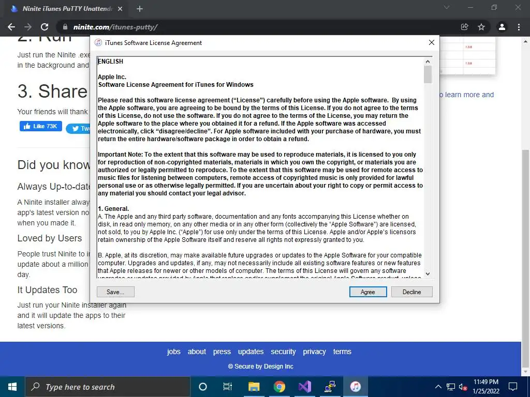Click the license scrollbar thumb
Viewport: 530px width, 397px height.
tap(428, 74)
